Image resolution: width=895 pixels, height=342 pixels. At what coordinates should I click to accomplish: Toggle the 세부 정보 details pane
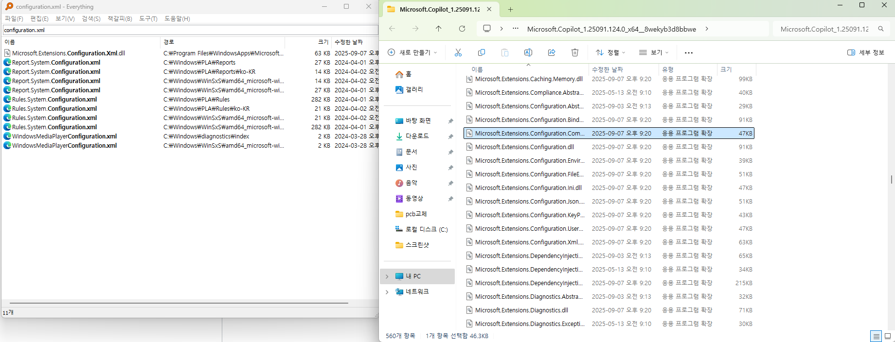click(x=866, y=52)
